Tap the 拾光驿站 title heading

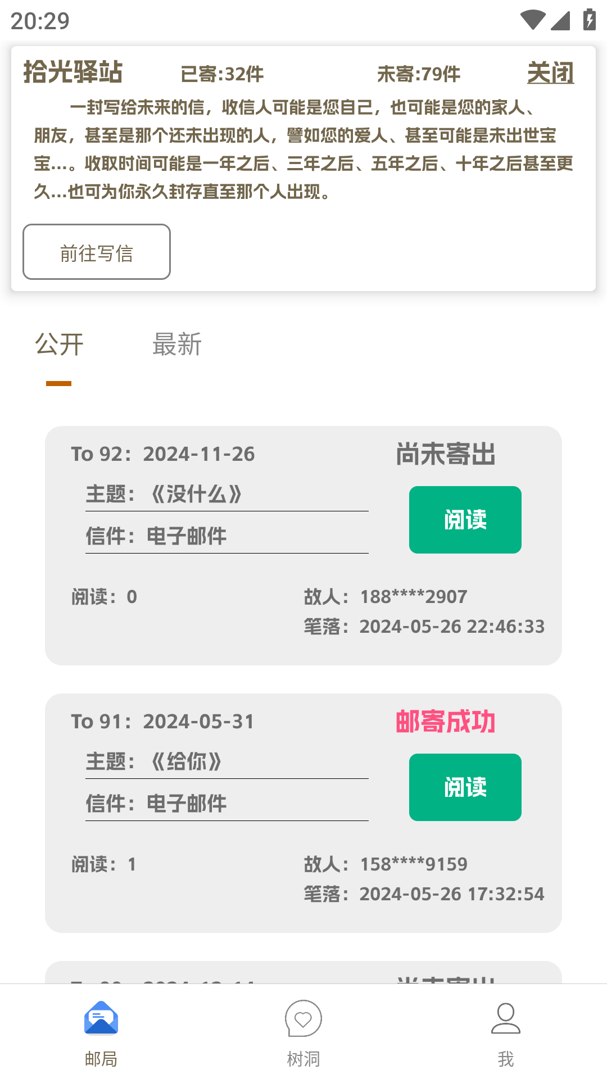73,72
